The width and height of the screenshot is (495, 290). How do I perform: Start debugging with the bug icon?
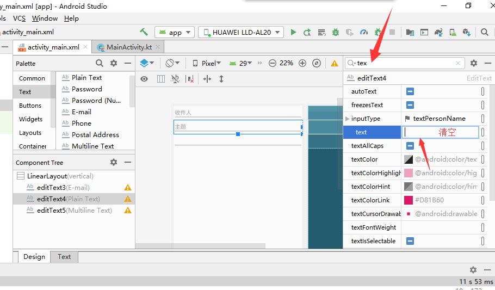pos(335,32)
